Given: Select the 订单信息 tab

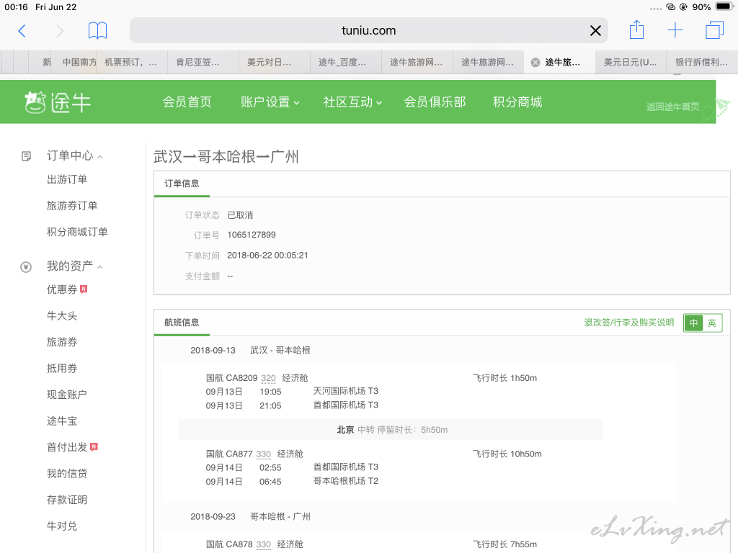Looking at the screenshot, I should tap(182, 184).
